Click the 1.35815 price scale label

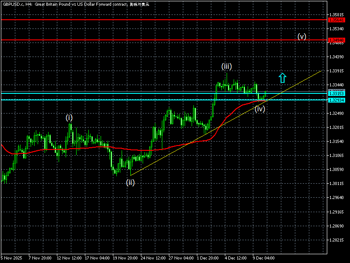pos(336,15)
